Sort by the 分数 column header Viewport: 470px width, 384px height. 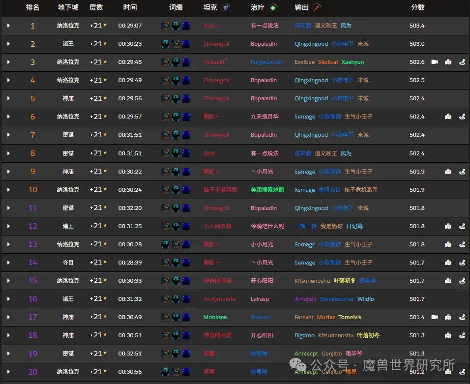417,7
